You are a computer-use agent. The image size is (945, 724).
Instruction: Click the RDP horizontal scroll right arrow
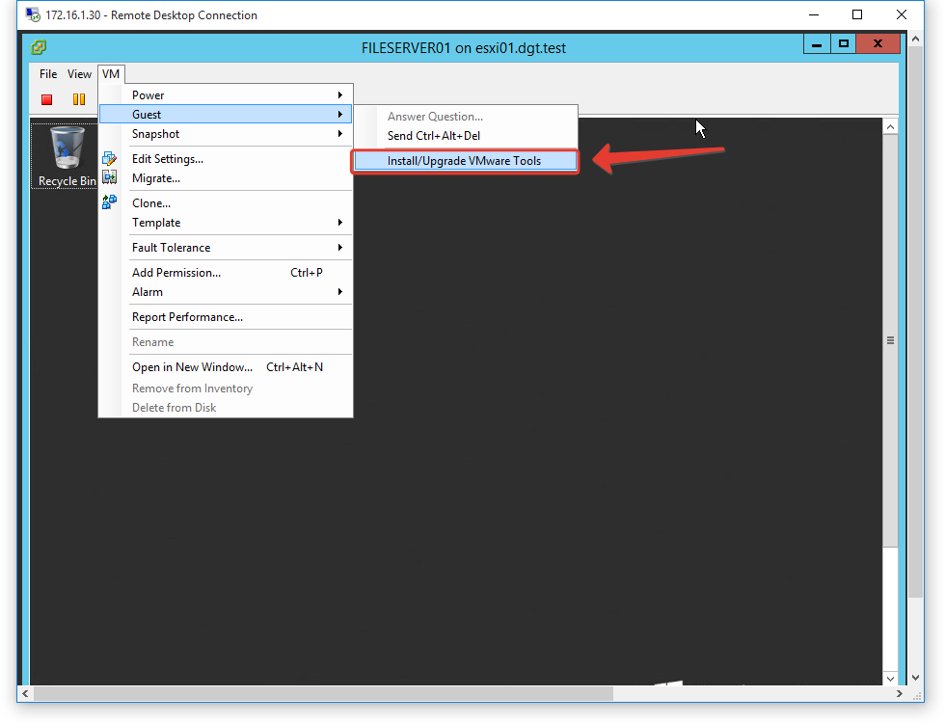coord(899,694)
